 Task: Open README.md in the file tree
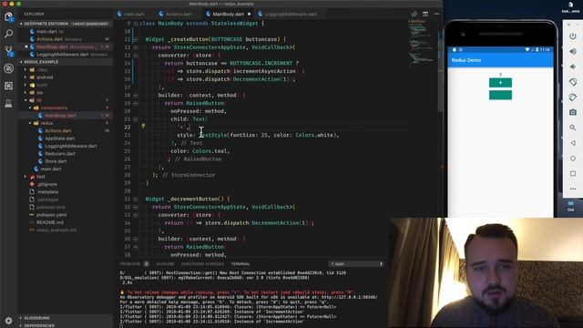coord(50,222)
